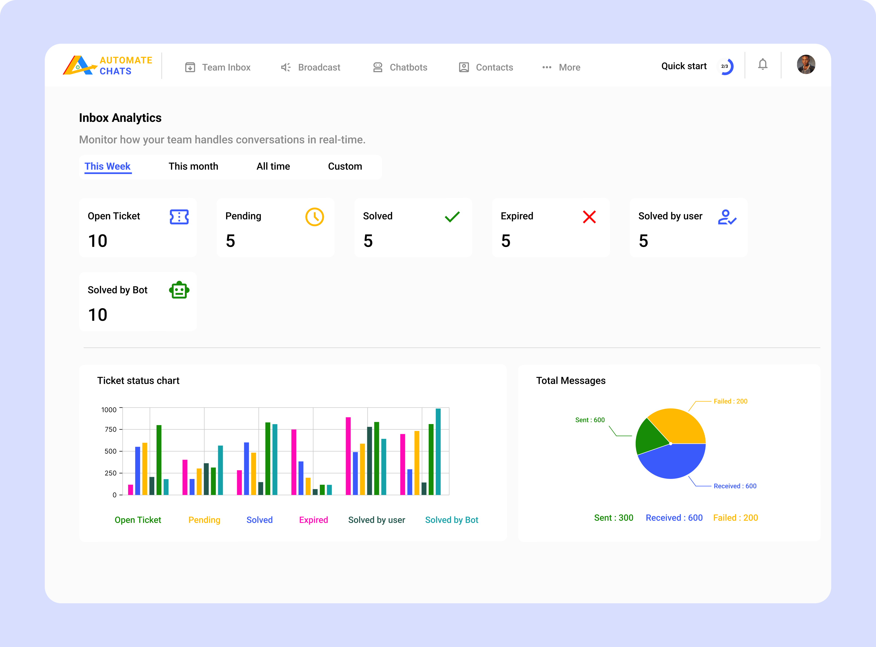Screen dimensions: 876x647
Task: Click the profile avatar picture
Action: [x=806, y=65]
